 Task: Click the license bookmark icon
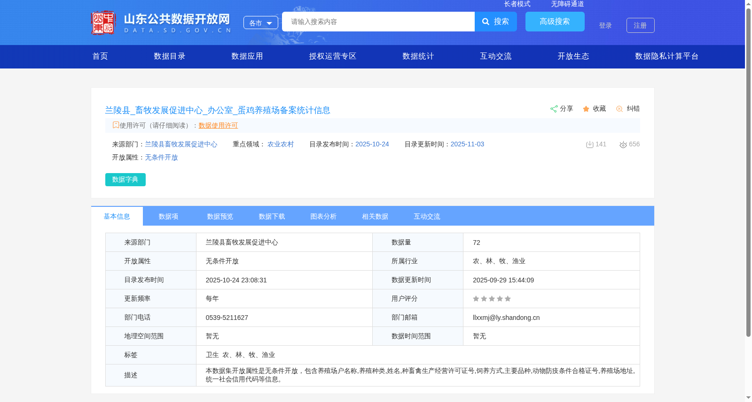(x=116, y=125)
